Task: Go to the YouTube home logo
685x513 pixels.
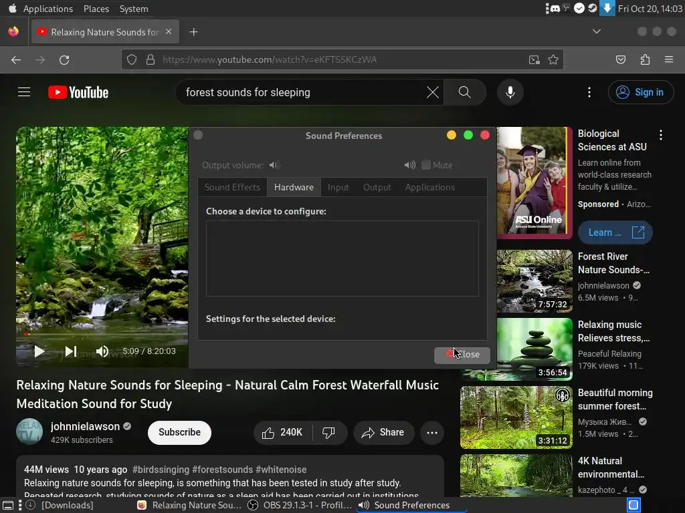Action: tap(78, 92)
